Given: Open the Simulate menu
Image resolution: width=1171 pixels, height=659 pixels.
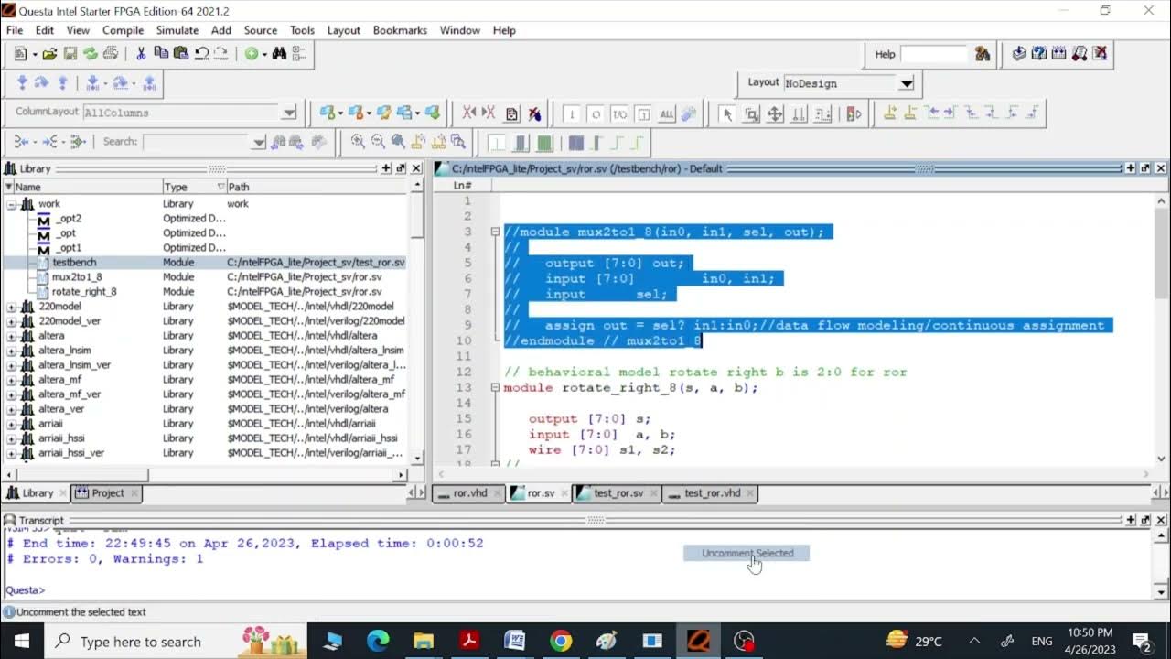Looking at the screenshot, I should 177,30.
